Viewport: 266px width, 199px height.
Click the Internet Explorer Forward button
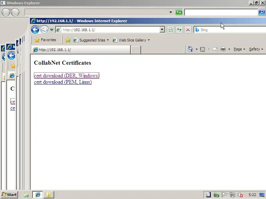[45, 30]
